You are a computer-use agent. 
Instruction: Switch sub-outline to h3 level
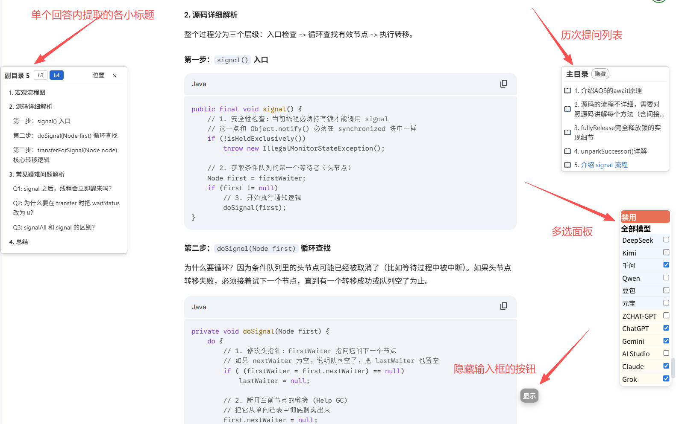[x=41, y=76]
